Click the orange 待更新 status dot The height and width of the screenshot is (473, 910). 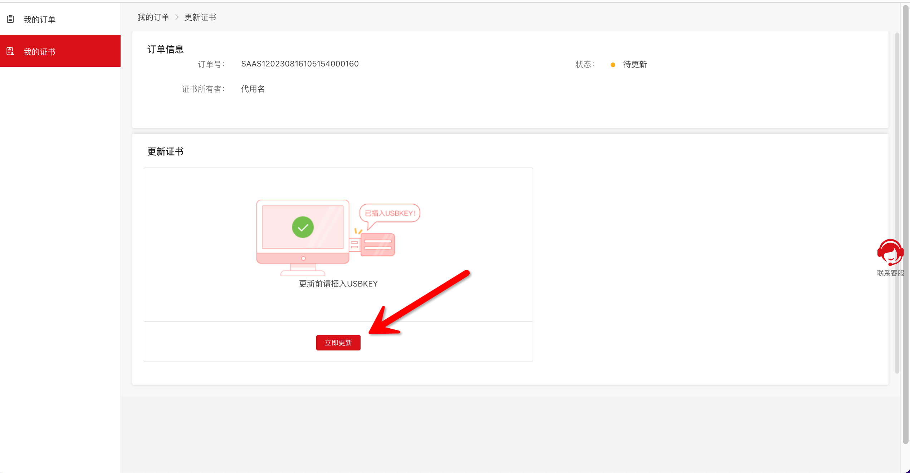(613, 65)
